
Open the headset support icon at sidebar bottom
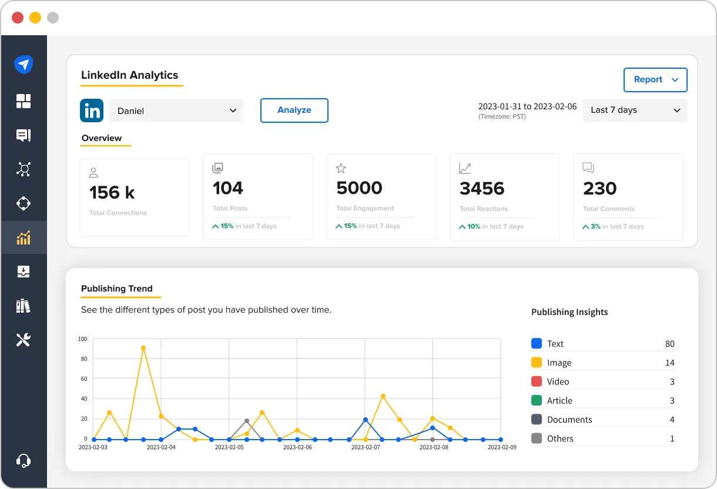(x=24, y=460)
